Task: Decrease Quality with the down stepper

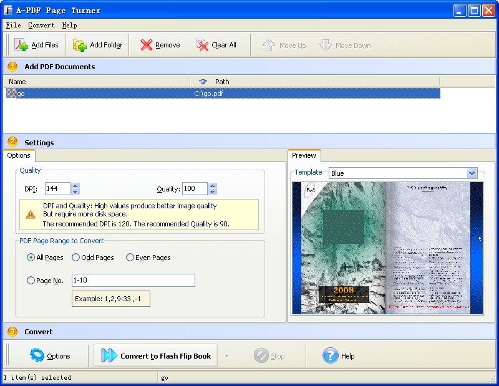Action: 211,191
